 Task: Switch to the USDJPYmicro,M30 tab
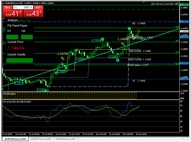click(x=41, y=139)
